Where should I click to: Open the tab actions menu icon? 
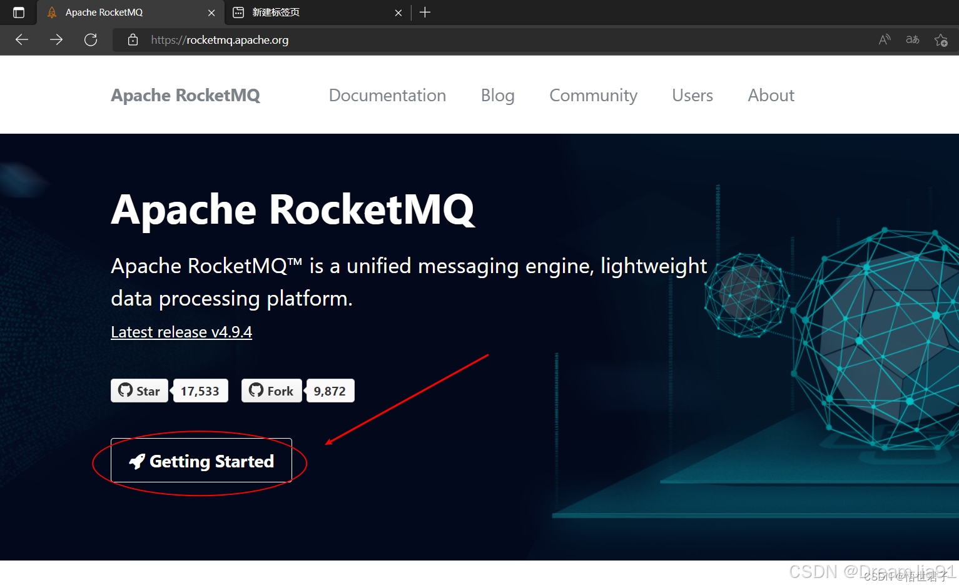19,12
